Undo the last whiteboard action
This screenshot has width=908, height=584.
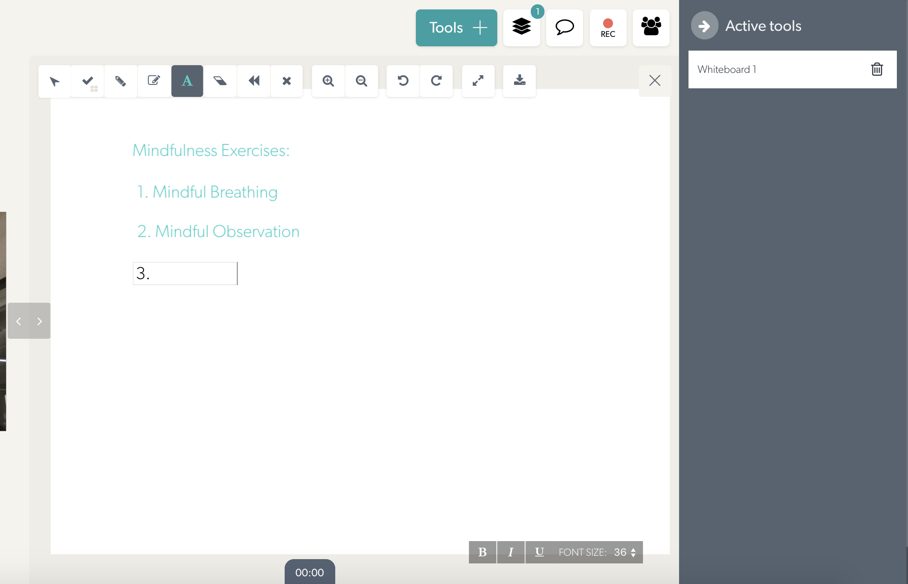403,81
